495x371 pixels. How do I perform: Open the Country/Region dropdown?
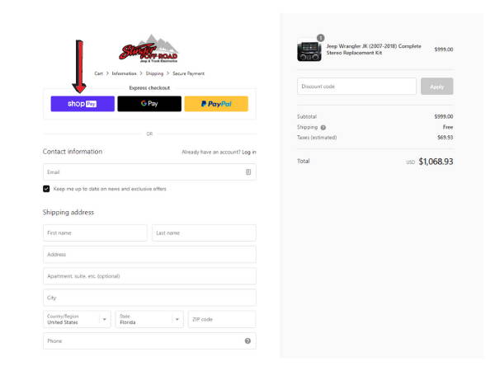click(77, 319)
